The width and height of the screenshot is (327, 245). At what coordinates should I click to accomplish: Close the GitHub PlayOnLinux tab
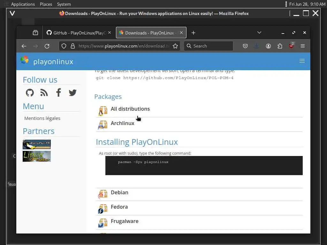(x=110, y=33)
